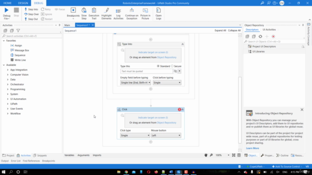Click Expand All in designer
Image resolution: width=312 pixels, height=175 pixels.
[220, 30]
